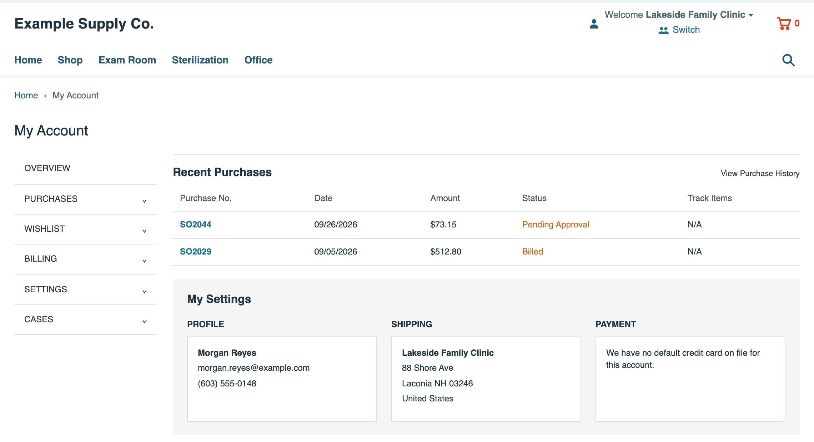The image size is (814, 442).
Task: Click the Example Supply Co. logo
Action: click(84, 24)
